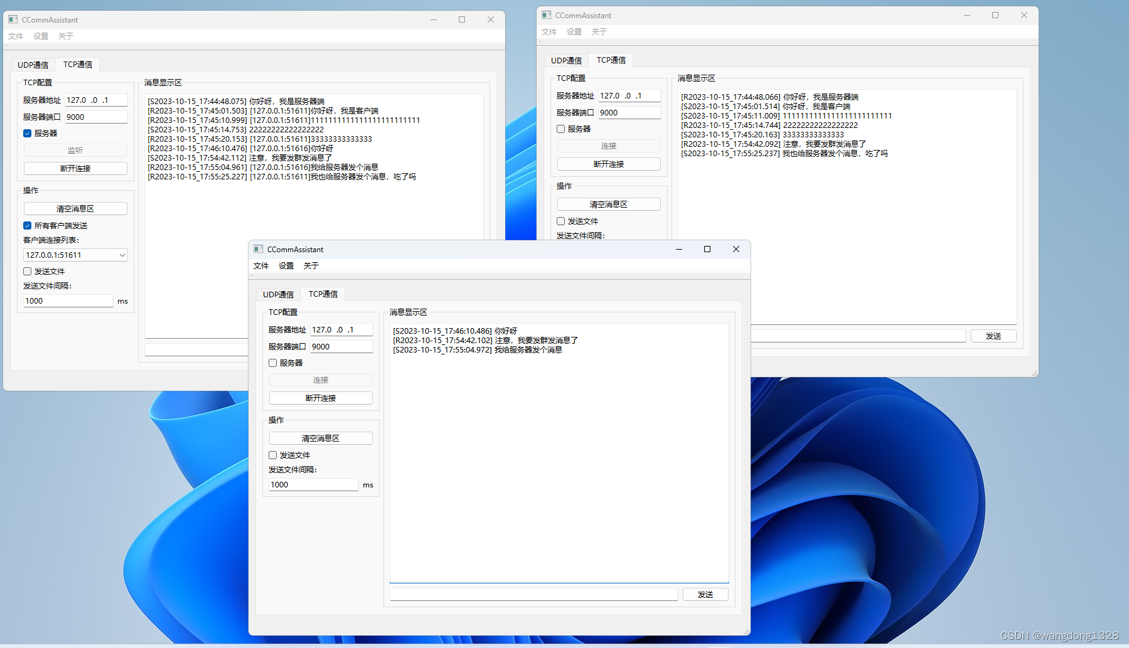1129x648 pixels.
Task: Click the resize grip of the front window
Action: coord(746,631)
